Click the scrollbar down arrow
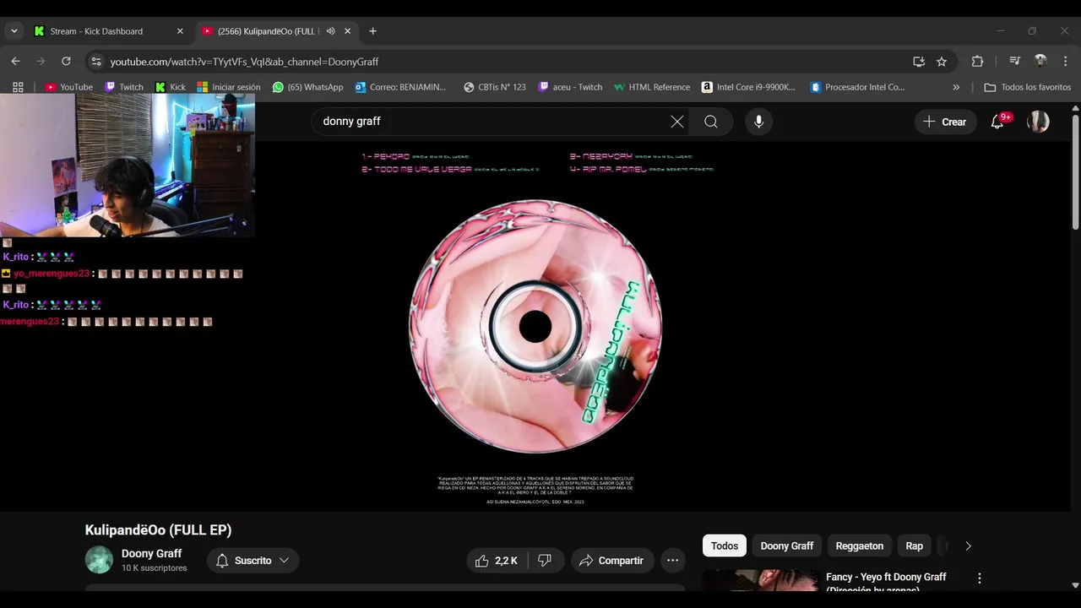This screenshot has height=608, width=1081. click(1075, 584)
